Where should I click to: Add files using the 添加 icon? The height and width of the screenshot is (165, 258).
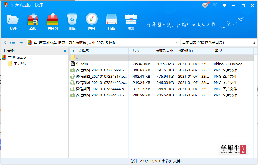point(33,22)
